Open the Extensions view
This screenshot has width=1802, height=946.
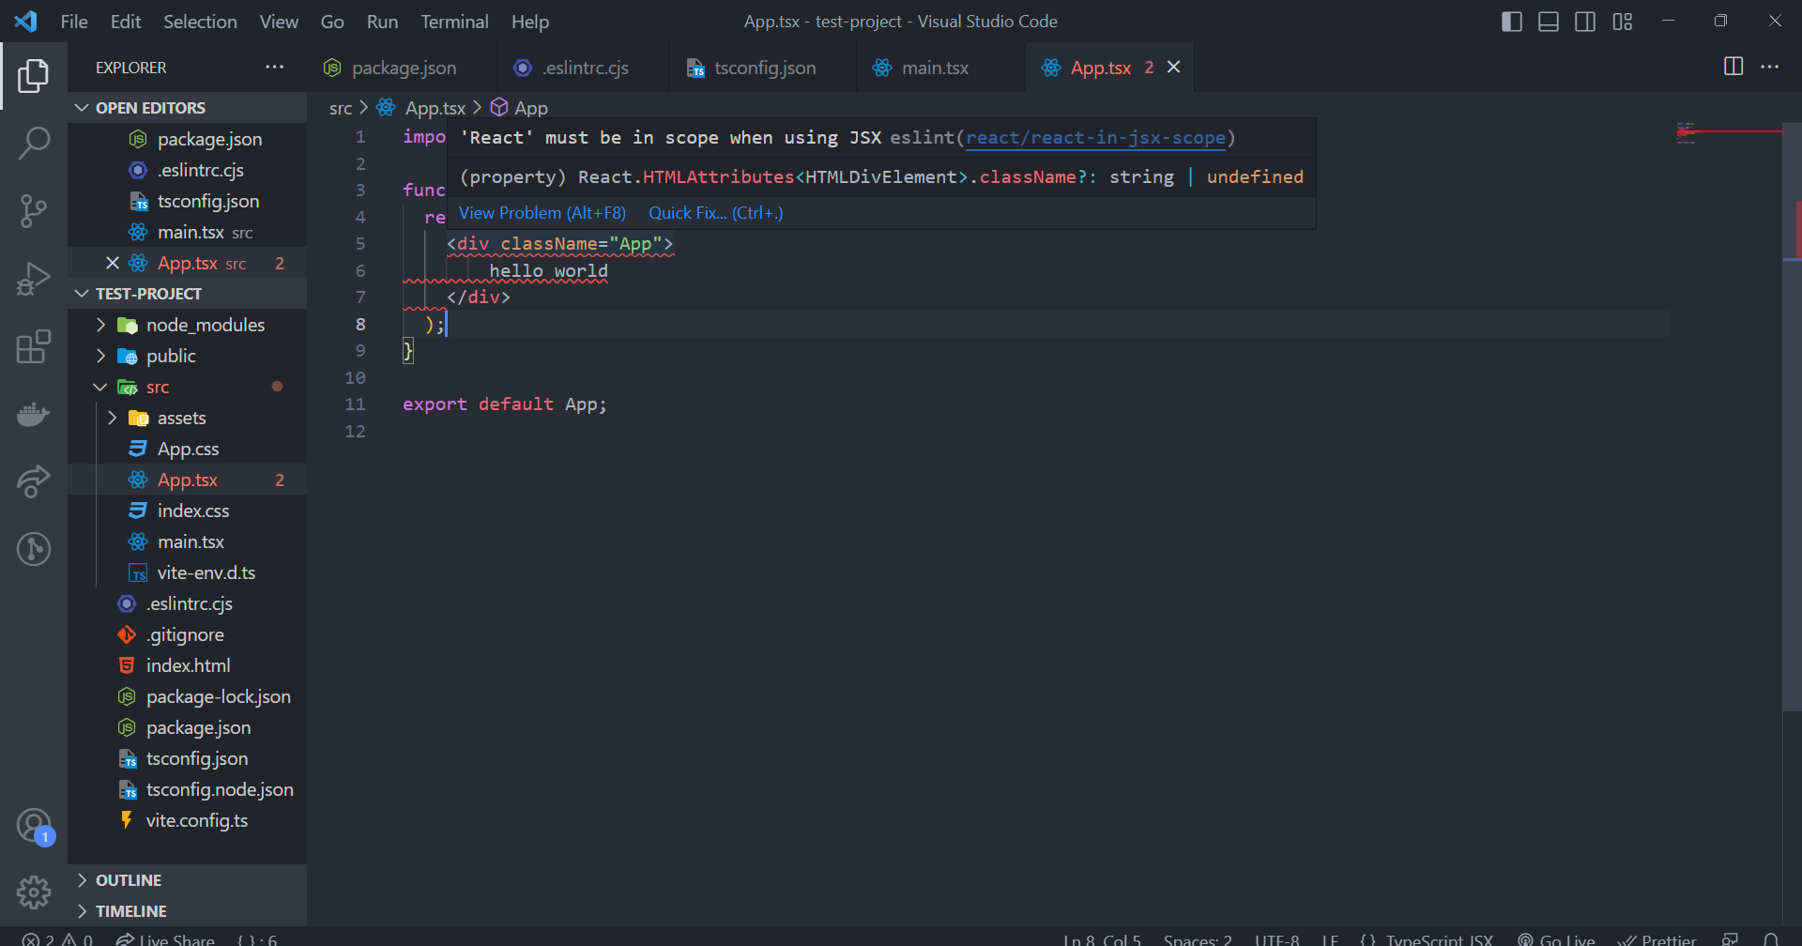click(x=34, y=346)
